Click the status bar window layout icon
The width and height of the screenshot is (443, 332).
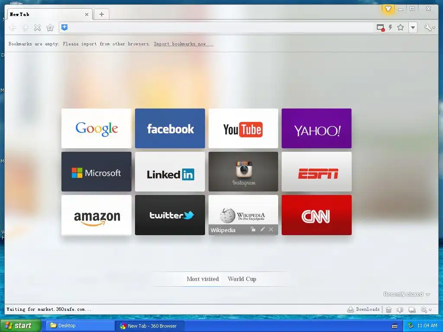[x=412, y=310]
